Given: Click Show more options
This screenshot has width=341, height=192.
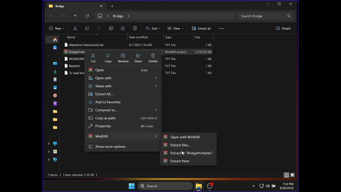Looking at the screenshot, I should click(123, 146).
